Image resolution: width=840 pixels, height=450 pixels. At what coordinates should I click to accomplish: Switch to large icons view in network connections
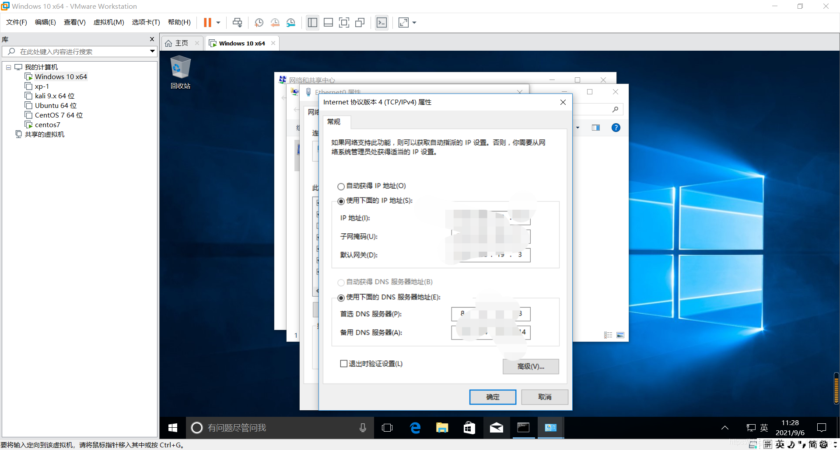click(x=620, y=335)
